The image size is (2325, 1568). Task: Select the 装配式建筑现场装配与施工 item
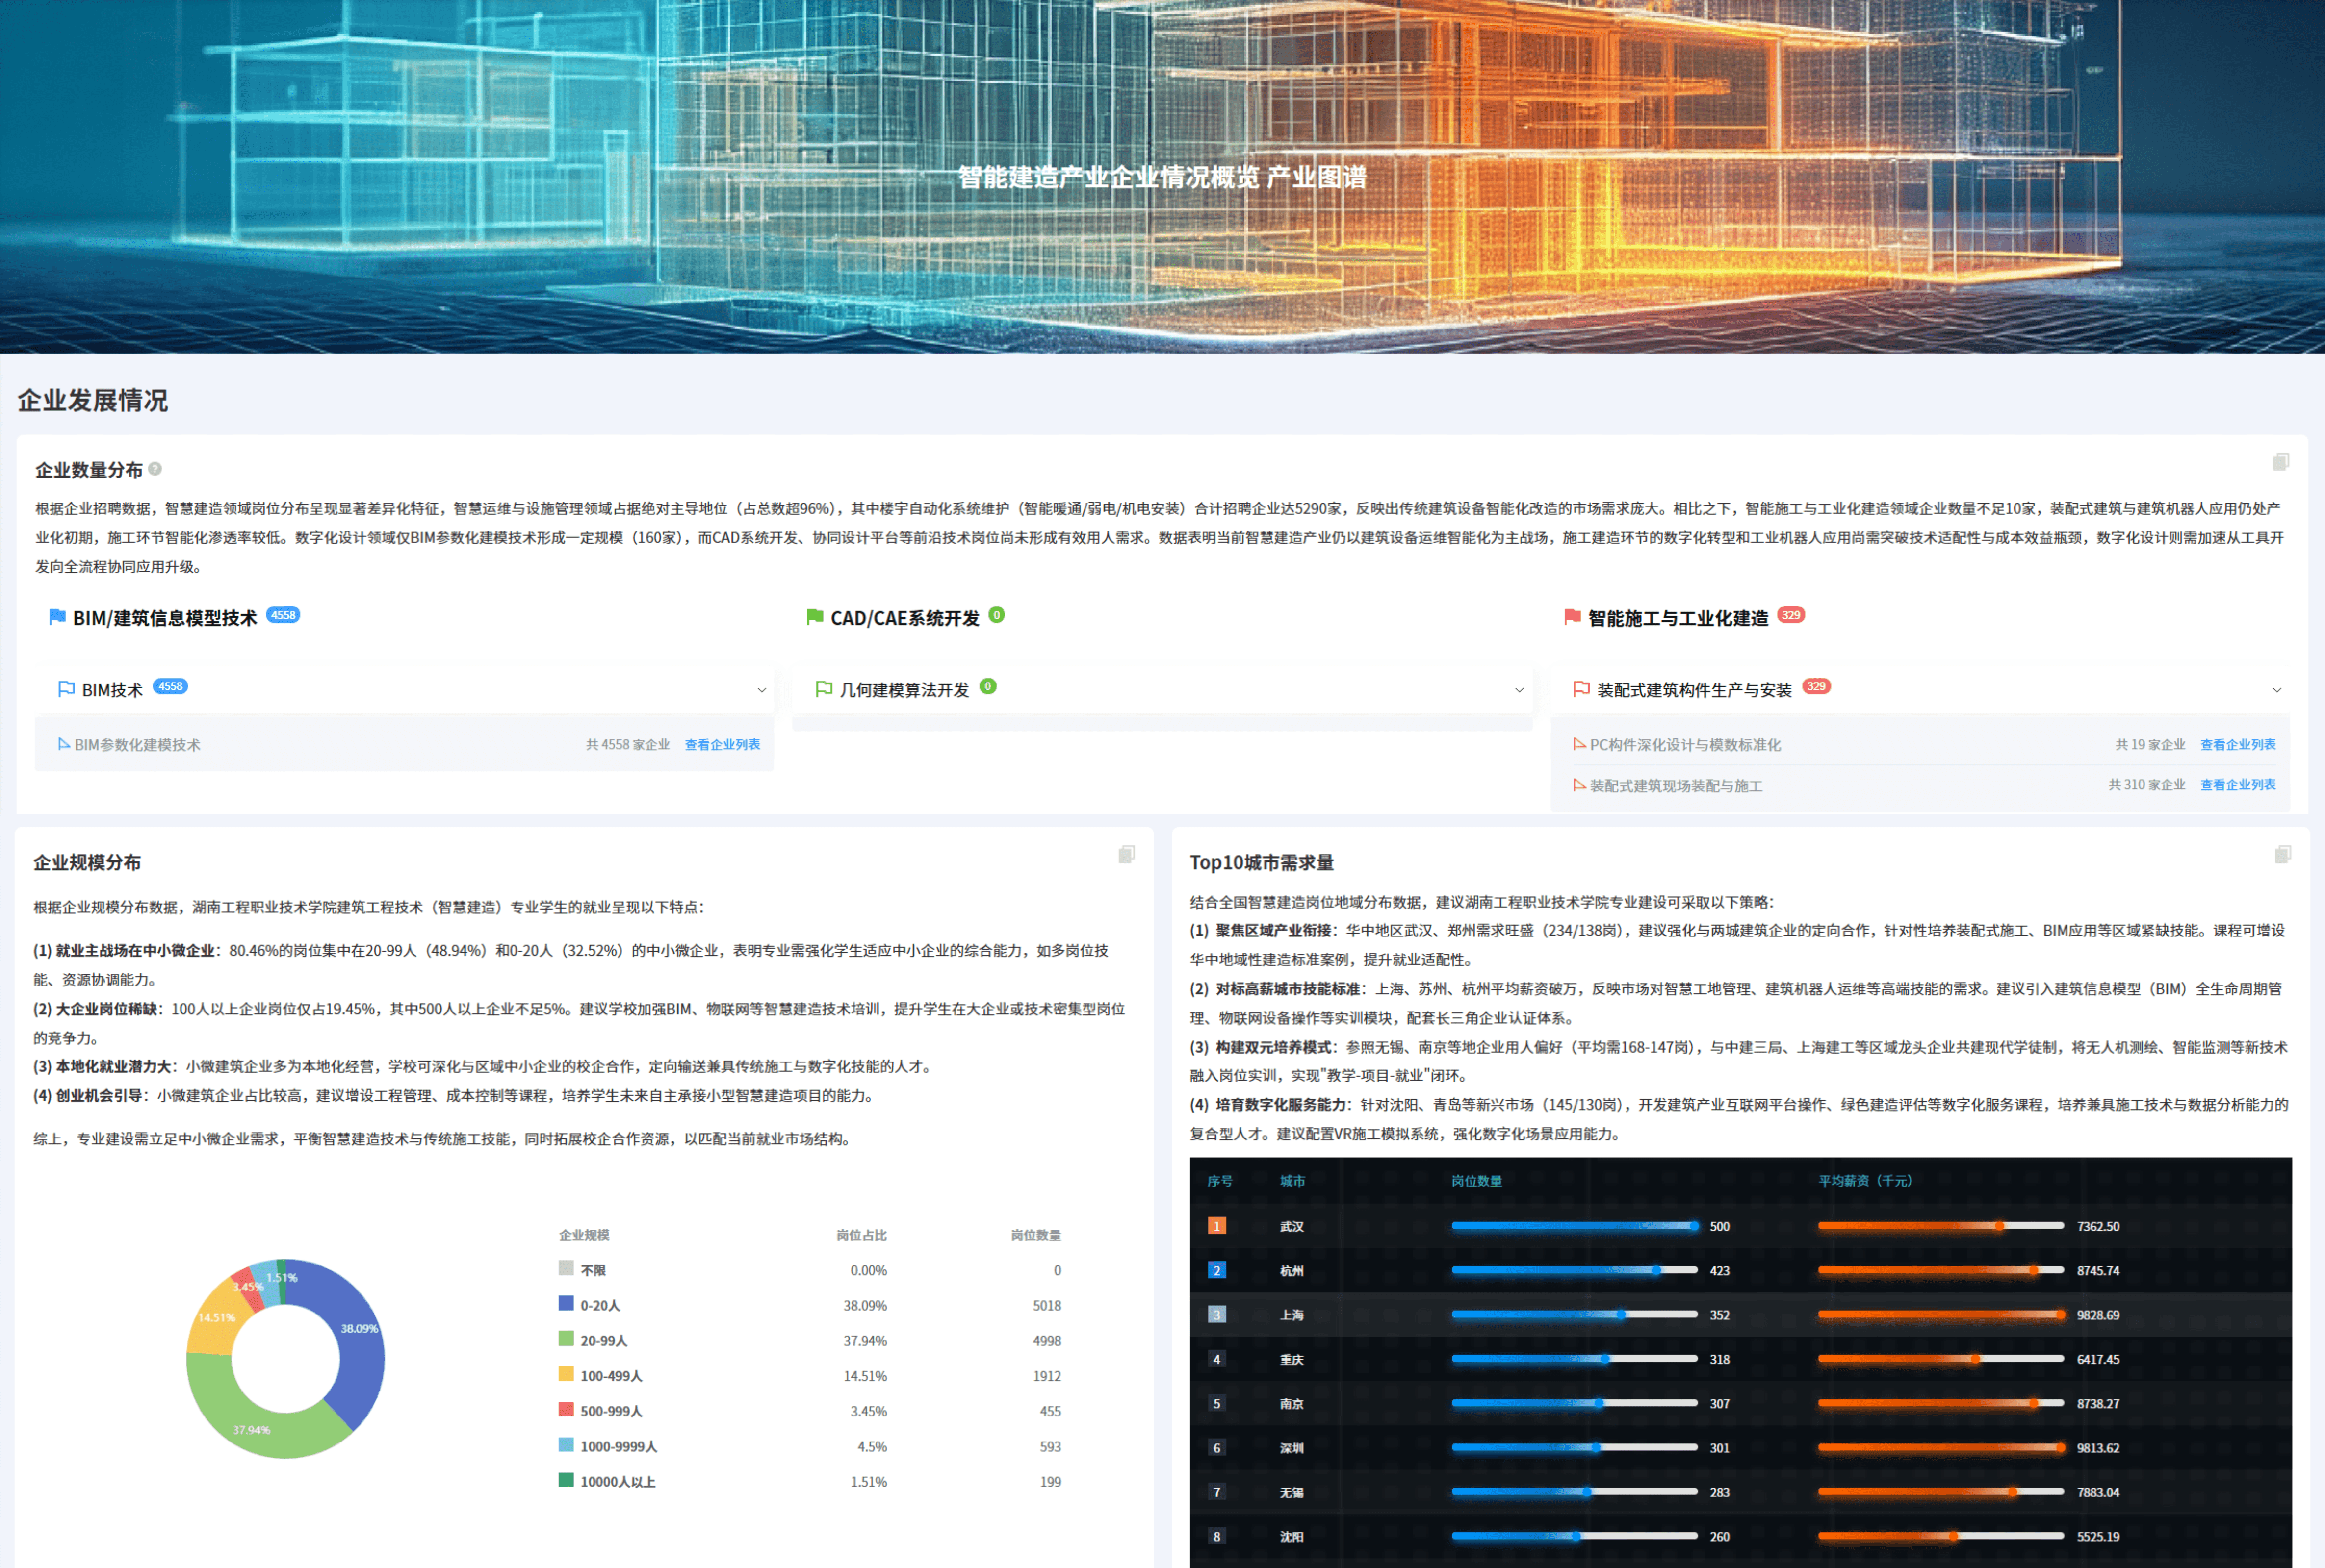[x=1676, y=786]
